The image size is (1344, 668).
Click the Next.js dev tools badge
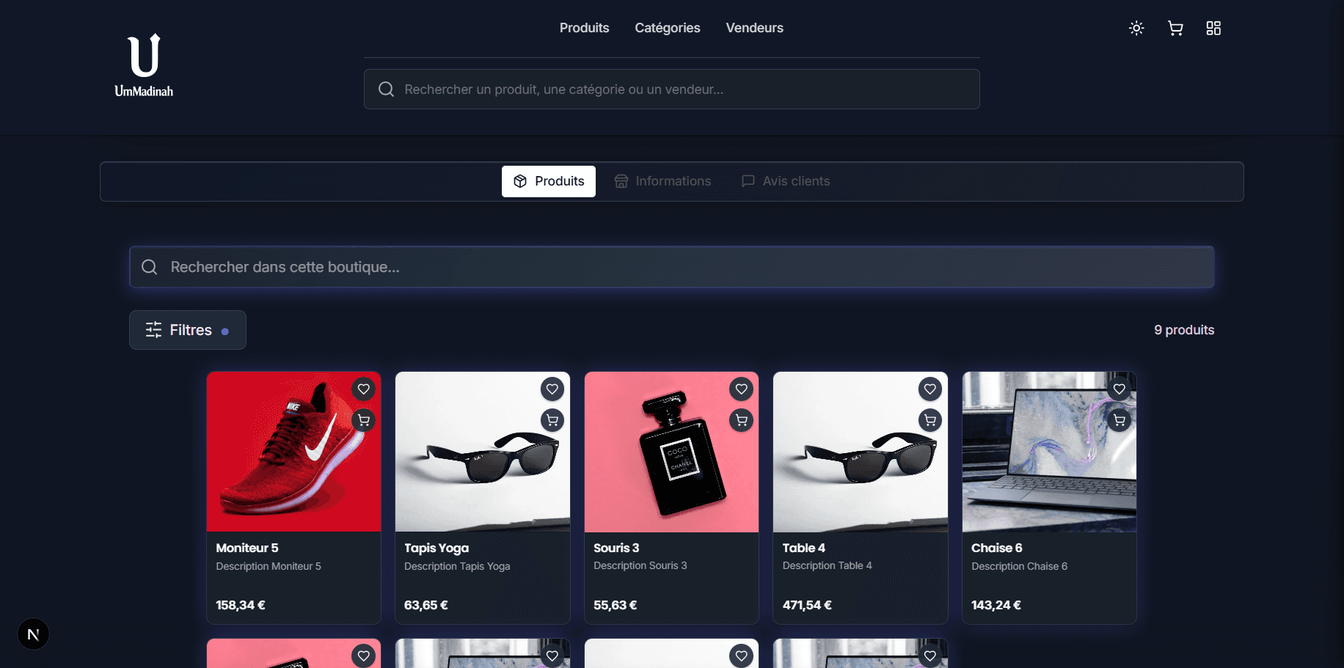point(33,634)
